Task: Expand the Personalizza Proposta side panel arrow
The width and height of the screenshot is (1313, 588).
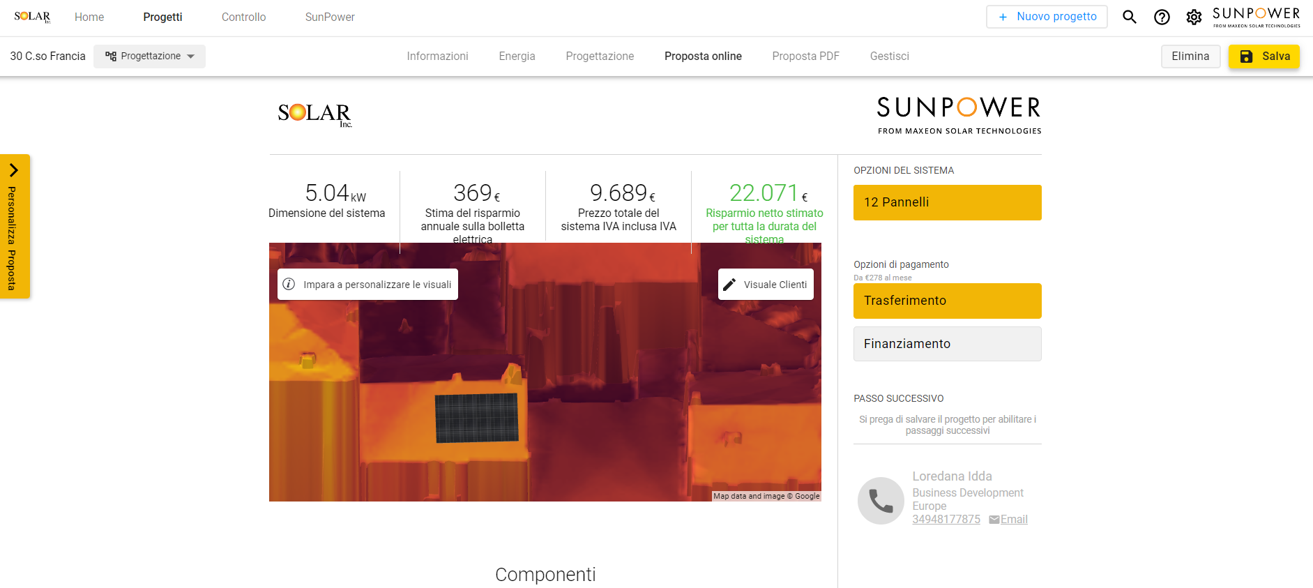Action: point(13,170)
